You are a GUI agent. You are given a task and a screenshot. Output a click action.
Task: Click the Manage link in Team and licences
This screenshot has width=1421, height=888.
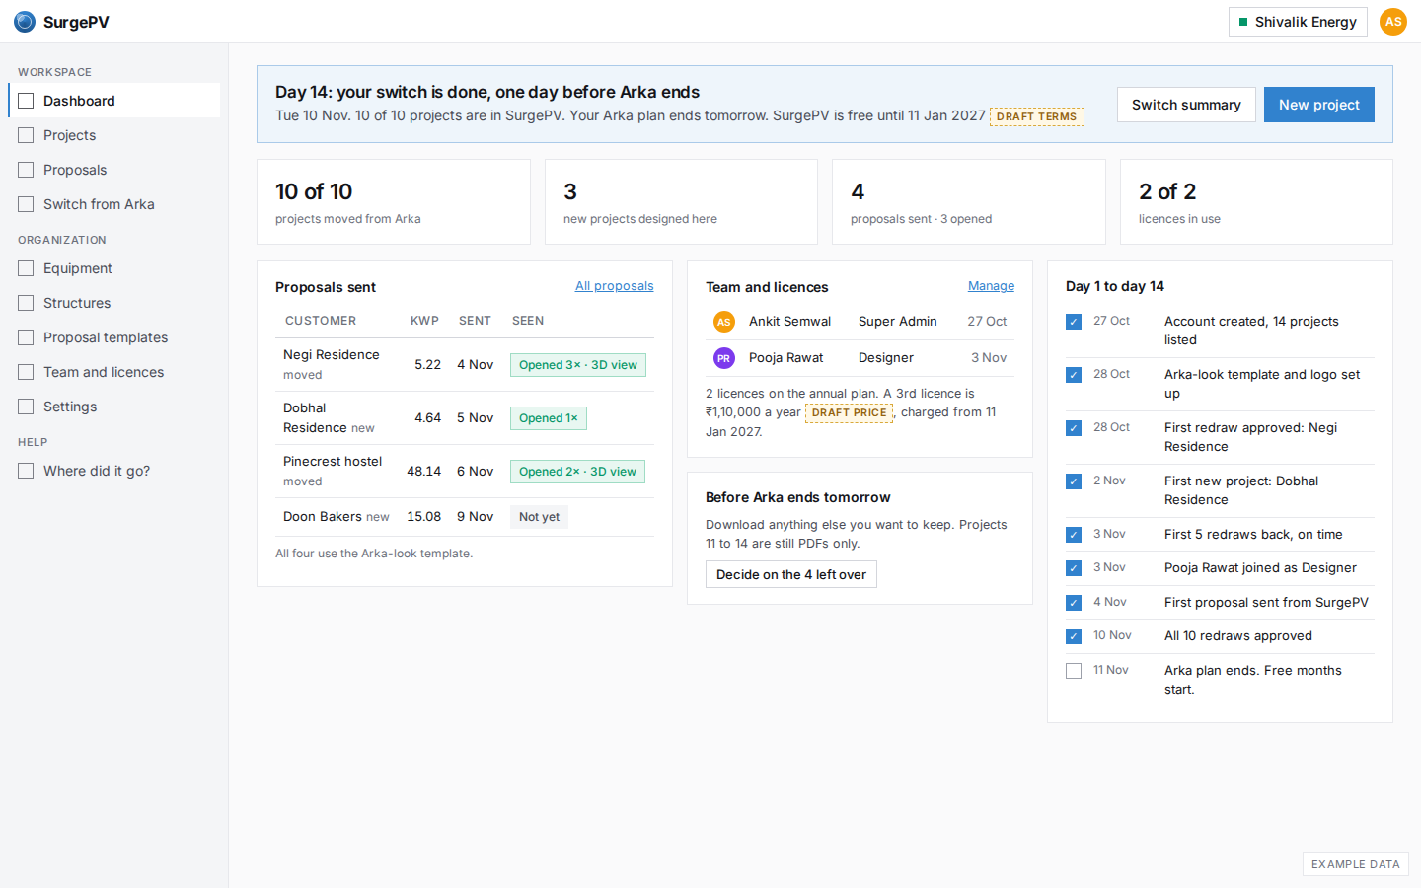[x=991, y=286]
